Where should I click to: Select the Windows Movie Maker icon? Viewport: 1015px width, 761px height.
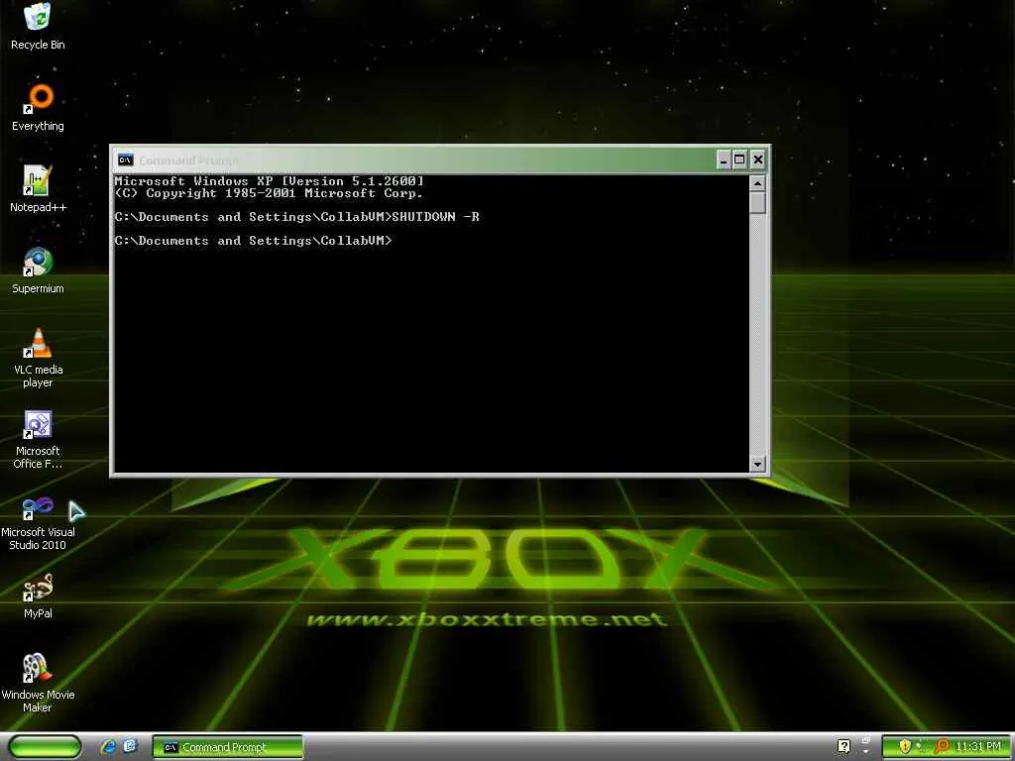(x=38, y=684)
